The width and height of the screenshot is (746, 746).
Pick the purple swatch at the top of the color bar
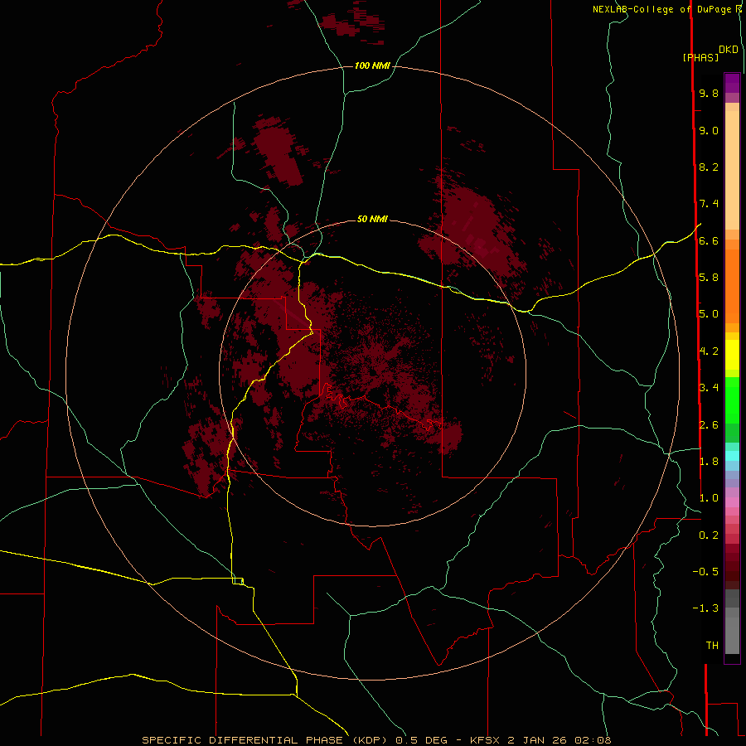coord(732,83)
